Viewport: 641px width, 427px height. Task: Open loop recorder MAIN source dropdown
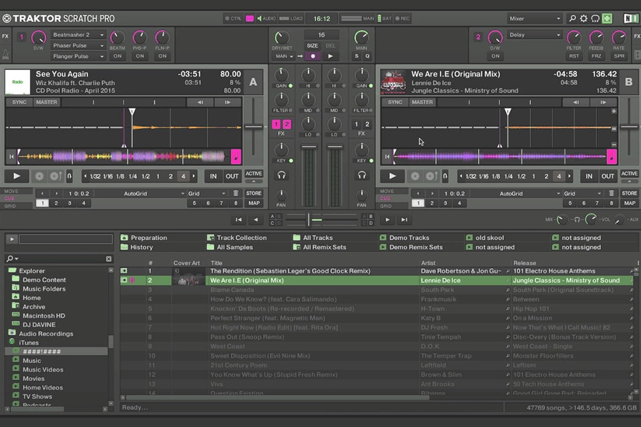click(284, 56)
